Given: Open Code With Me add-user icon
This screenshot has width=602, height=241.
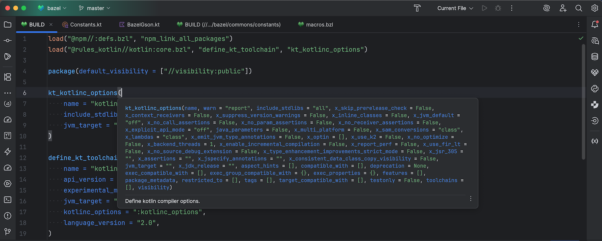Looking at the screenshot, I should [x=563, y=8].
